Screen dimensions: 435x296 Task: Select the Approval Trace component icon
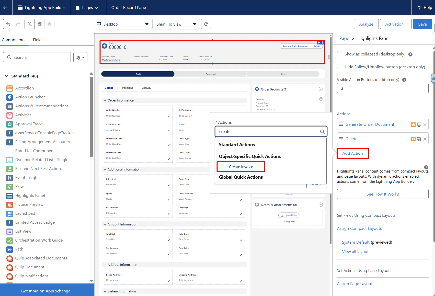[9, 124]
